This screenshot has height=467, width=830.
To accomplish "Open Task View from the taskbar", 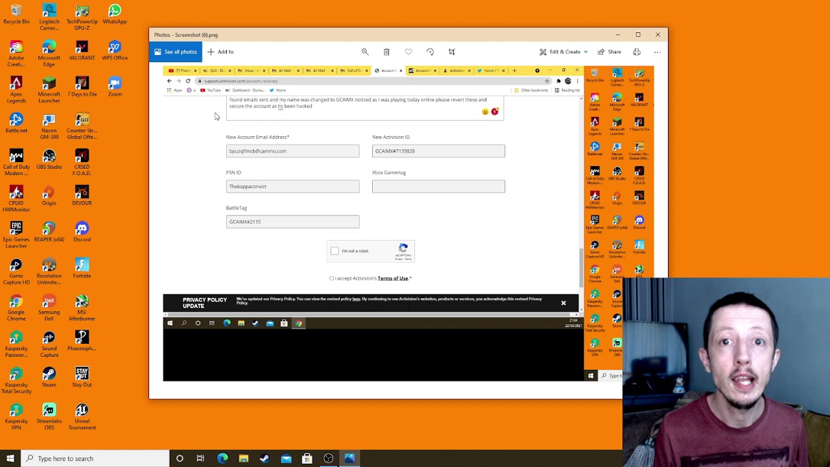I will pos(200,459).
